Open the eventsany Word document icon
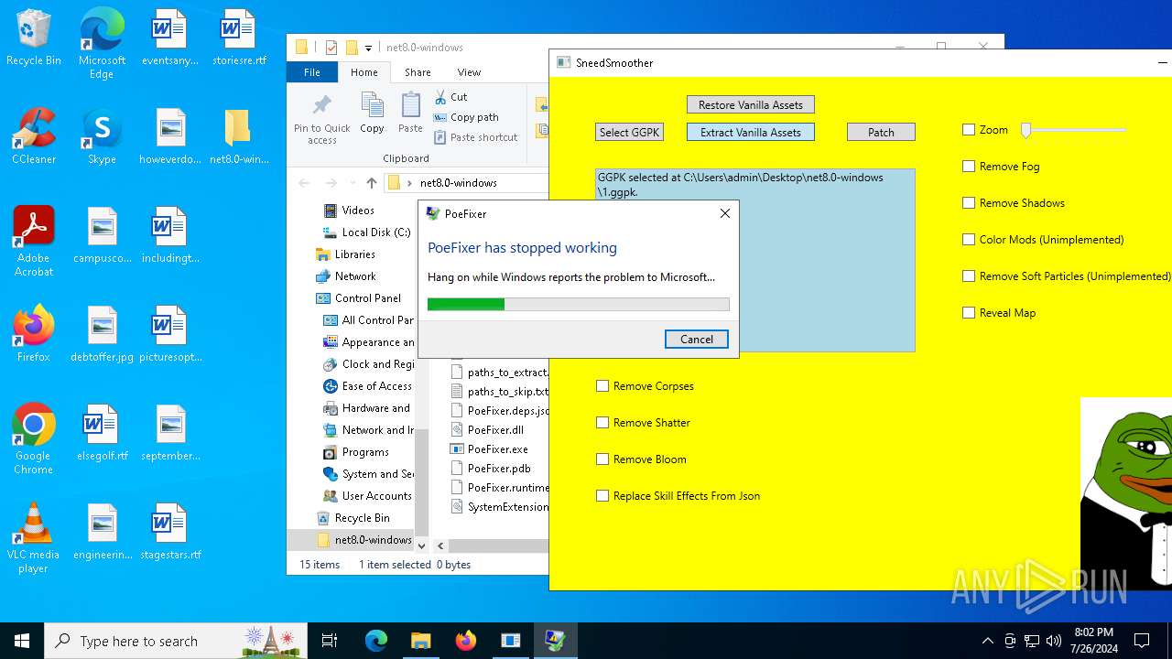 point(169,38)
